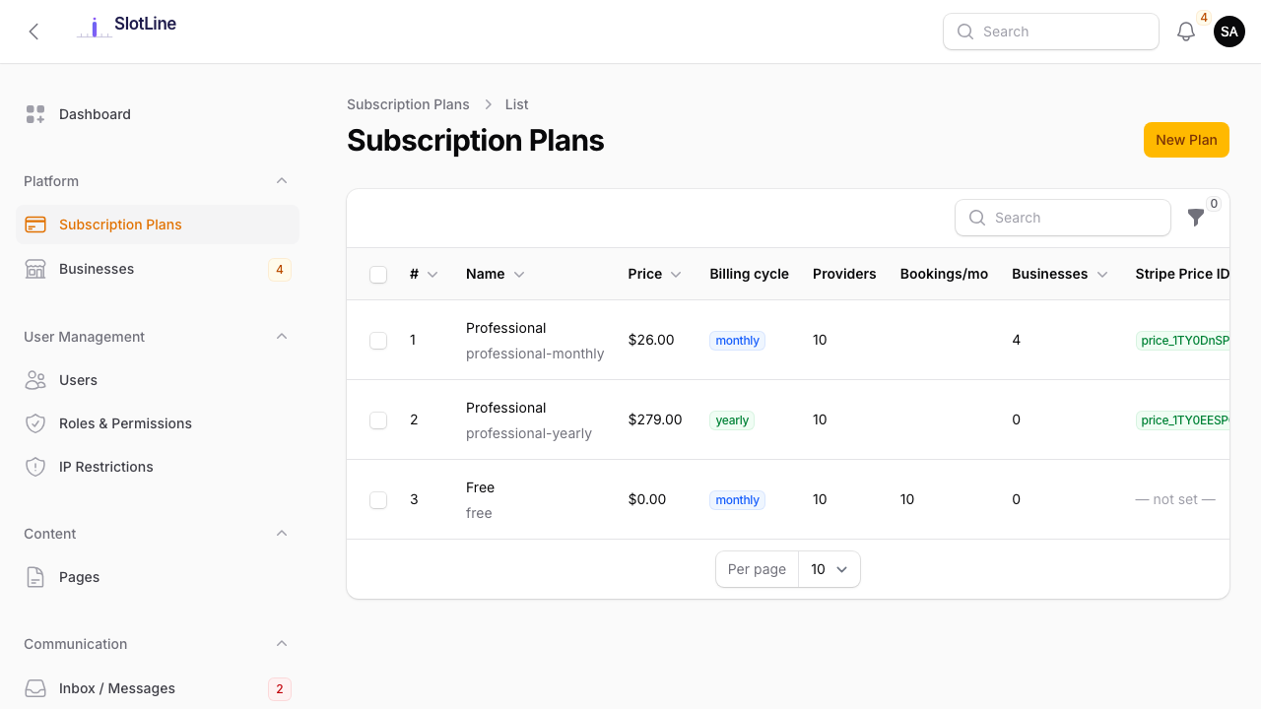Image resolution: width=1261 pixels, height=709 pixels.
Task: Click the Stripe Price ID column header
Action: pyautogui.click(x=1182, y=274)
